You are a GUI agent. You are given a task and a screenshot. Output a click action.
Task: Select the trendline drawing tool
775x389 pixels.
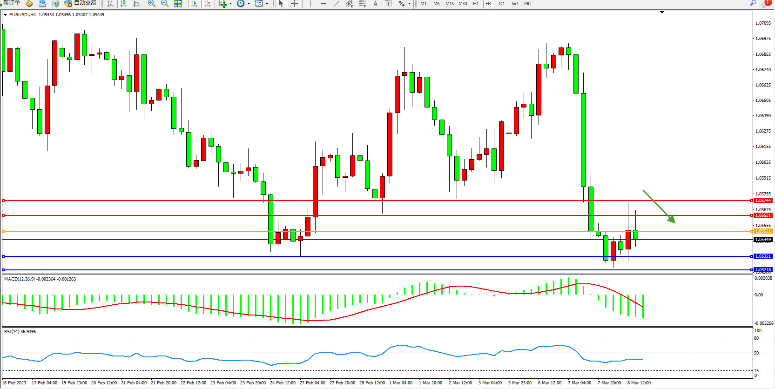pyautogui.click(x=337, y=3)
